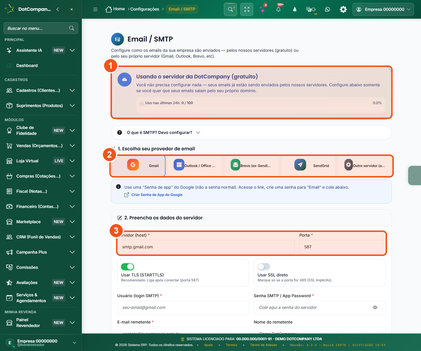Select Outlook / Office provider card
The image size is (421, 351).
194,166
